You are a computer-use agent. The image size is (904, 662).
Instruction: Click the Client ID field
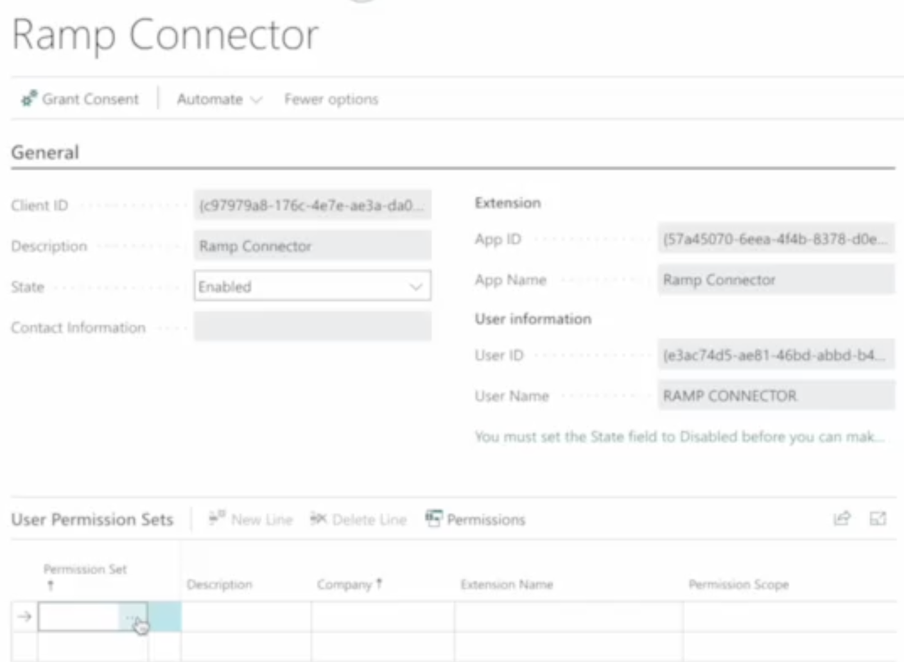pos(312,205)
